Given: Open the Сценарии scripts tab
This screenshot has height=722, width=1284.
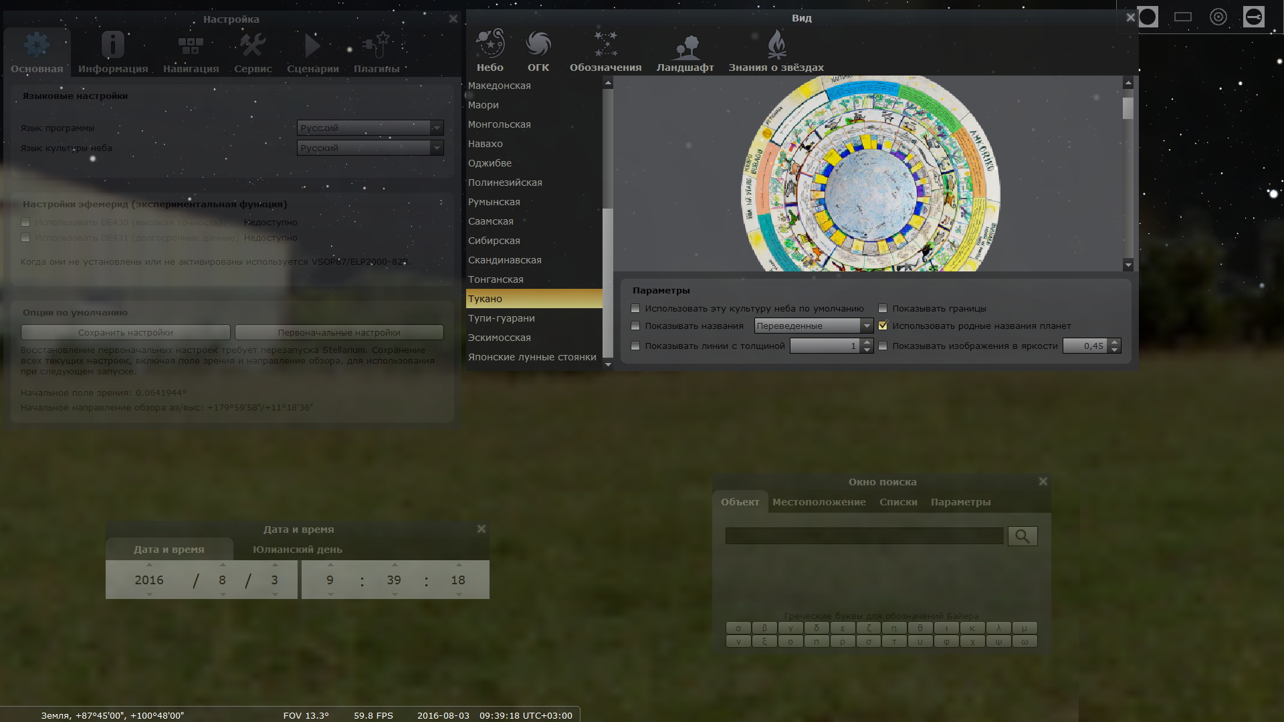Looking at the screenshot, I should point(312,52).
